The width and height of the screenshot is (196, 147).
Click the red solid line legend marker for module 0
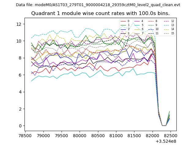coord(123,21)
